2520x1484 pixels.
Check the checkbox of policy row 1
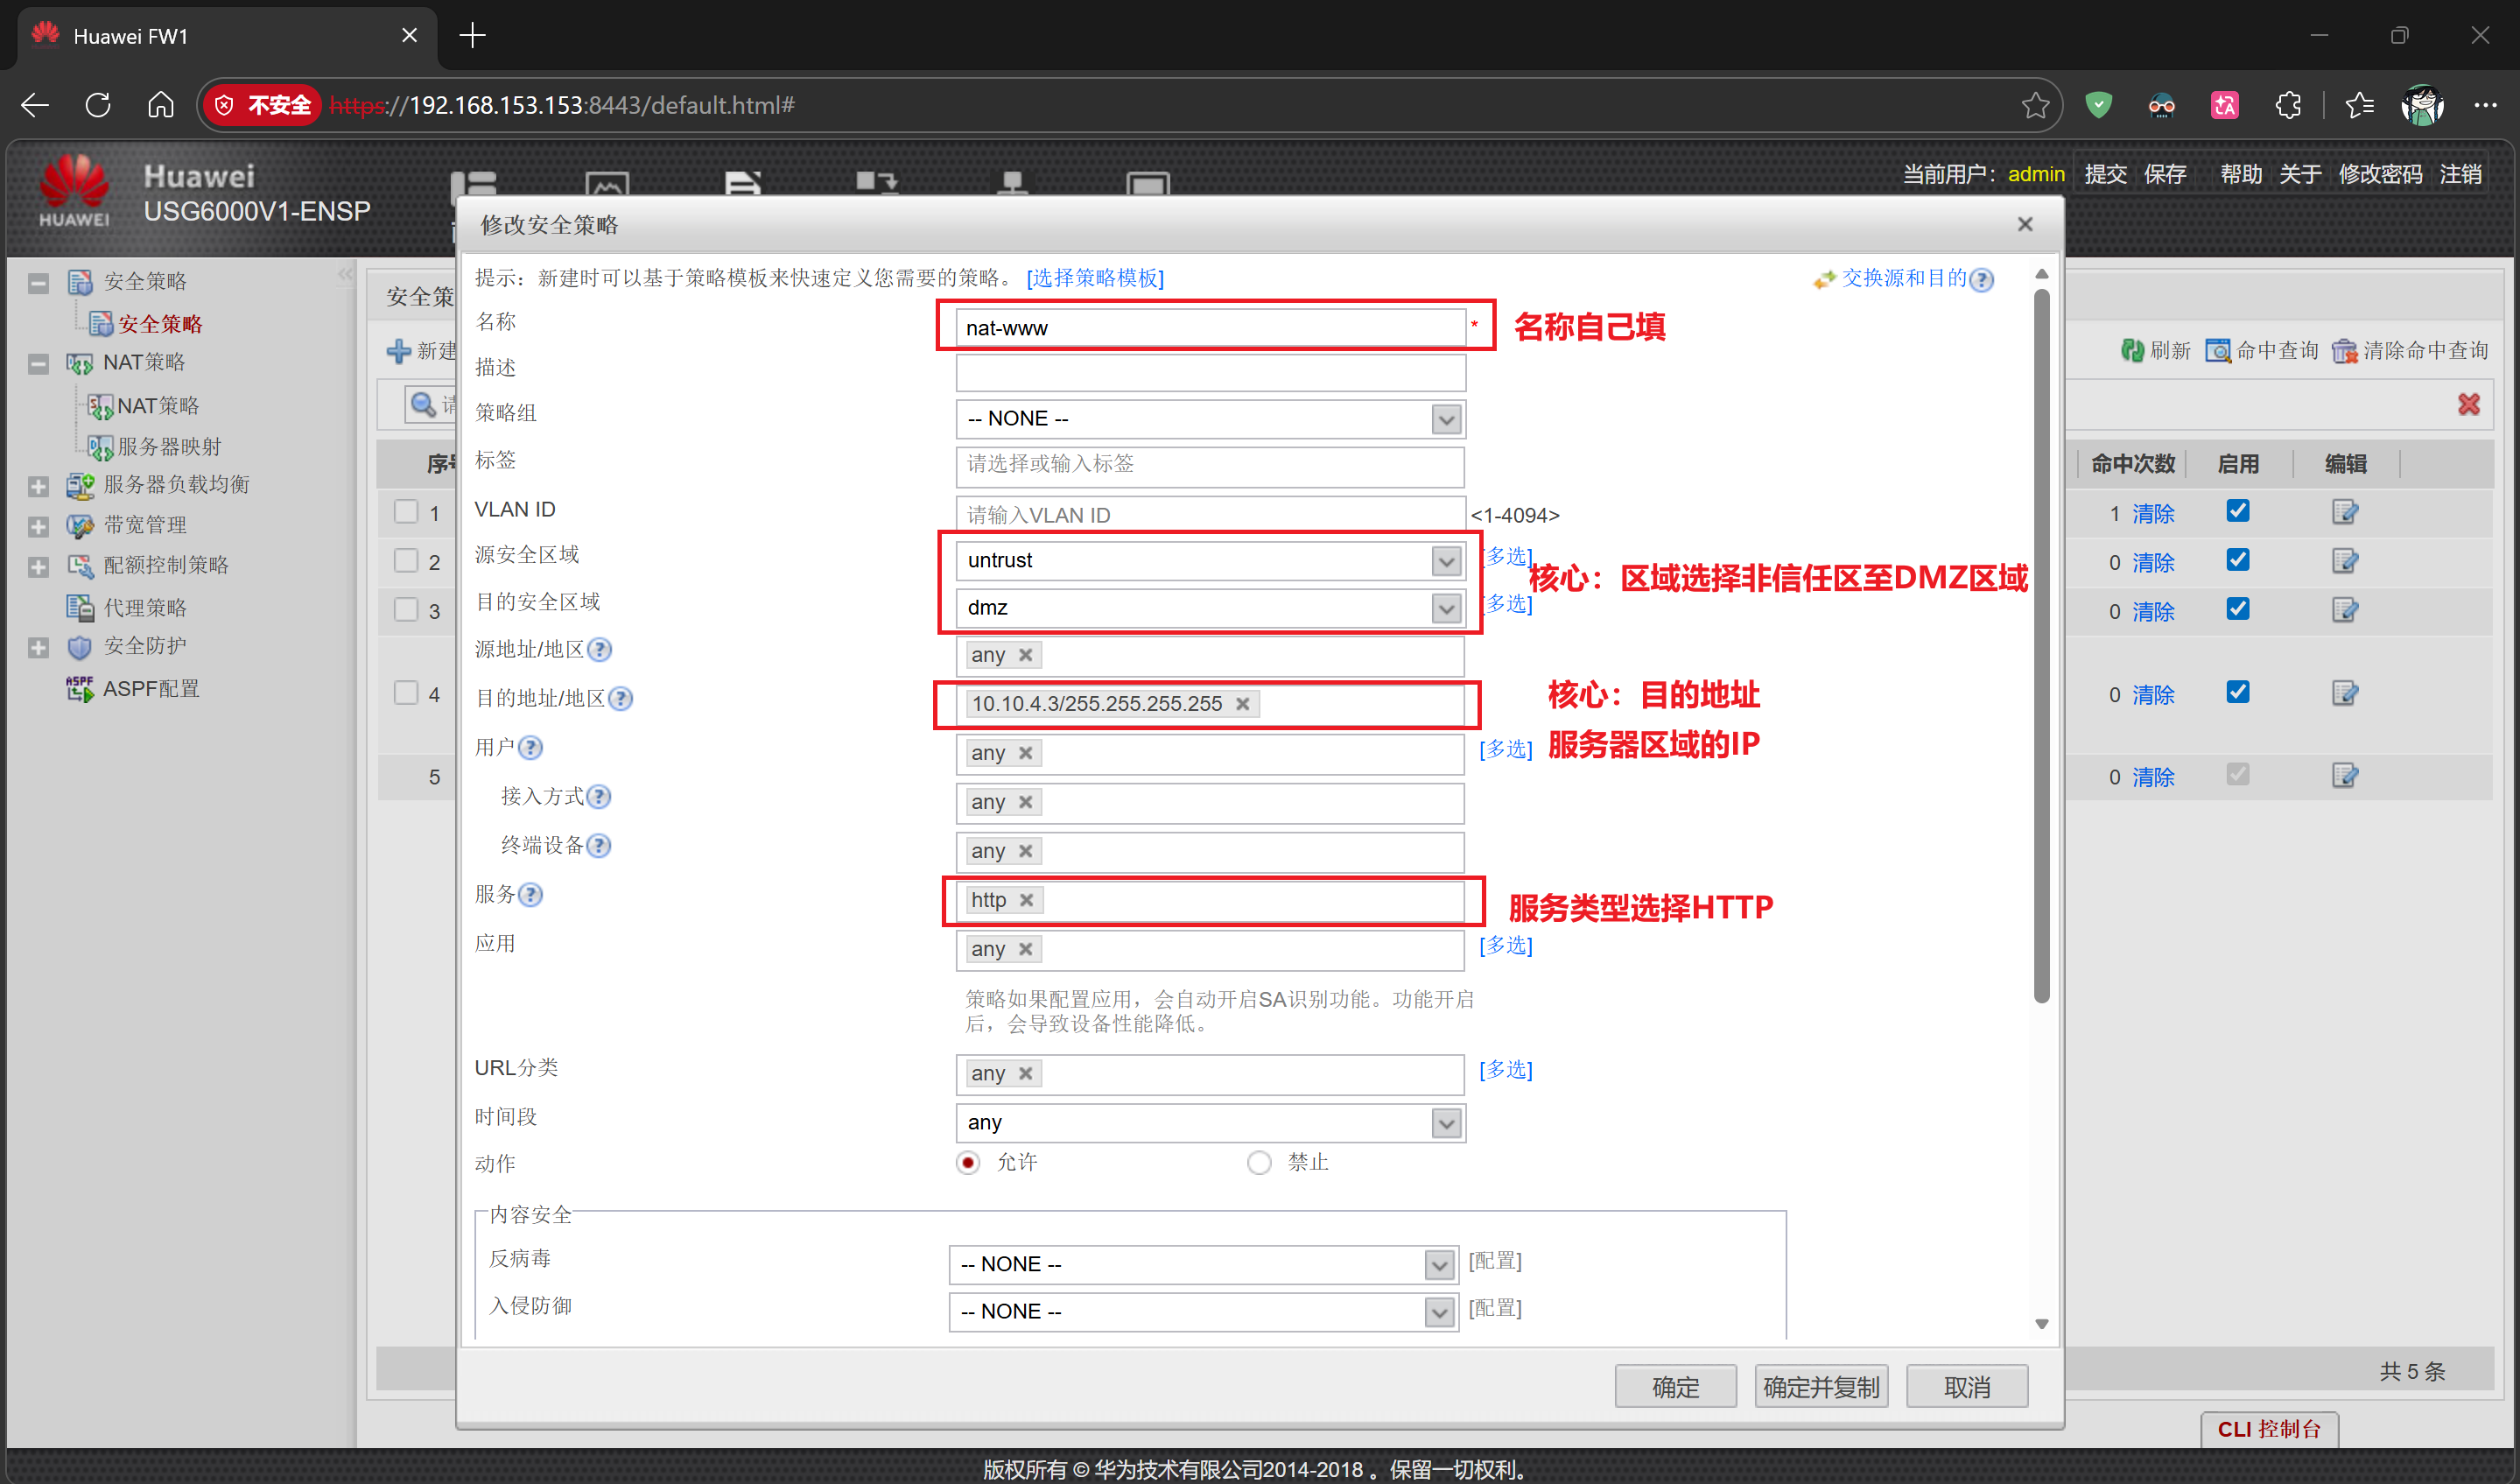click(x=405, y=512)
